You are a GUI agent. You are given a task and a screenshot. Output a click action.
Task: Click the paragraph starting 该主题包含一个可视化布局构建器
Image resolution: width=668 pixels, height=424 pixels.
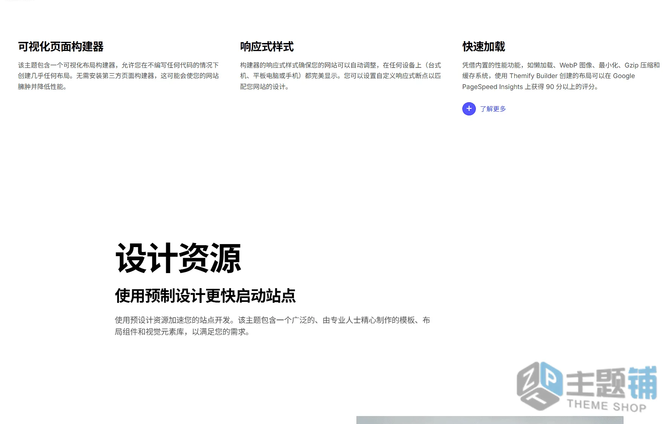tap(118, 76)
